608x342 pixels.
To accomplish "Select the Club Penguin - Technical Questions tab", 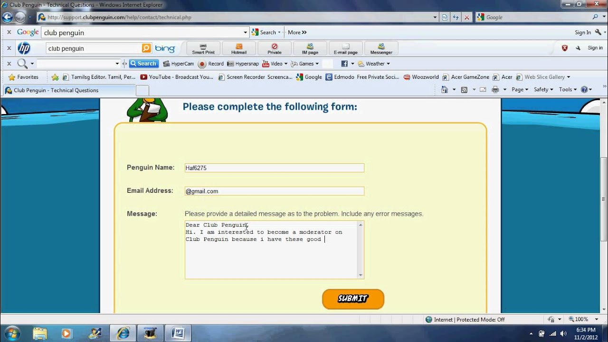I will pos(69,90).
